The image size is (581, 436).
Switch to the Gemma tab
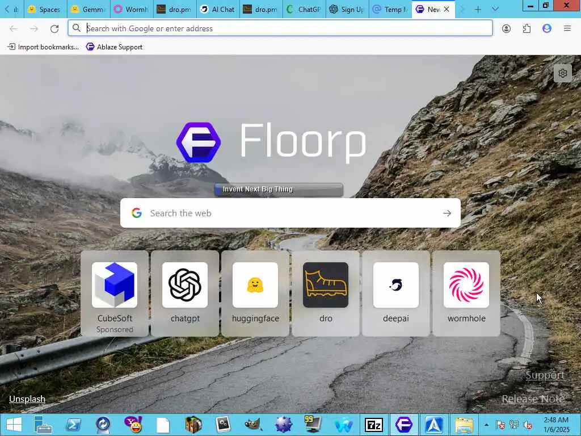(x=89, y=9)
